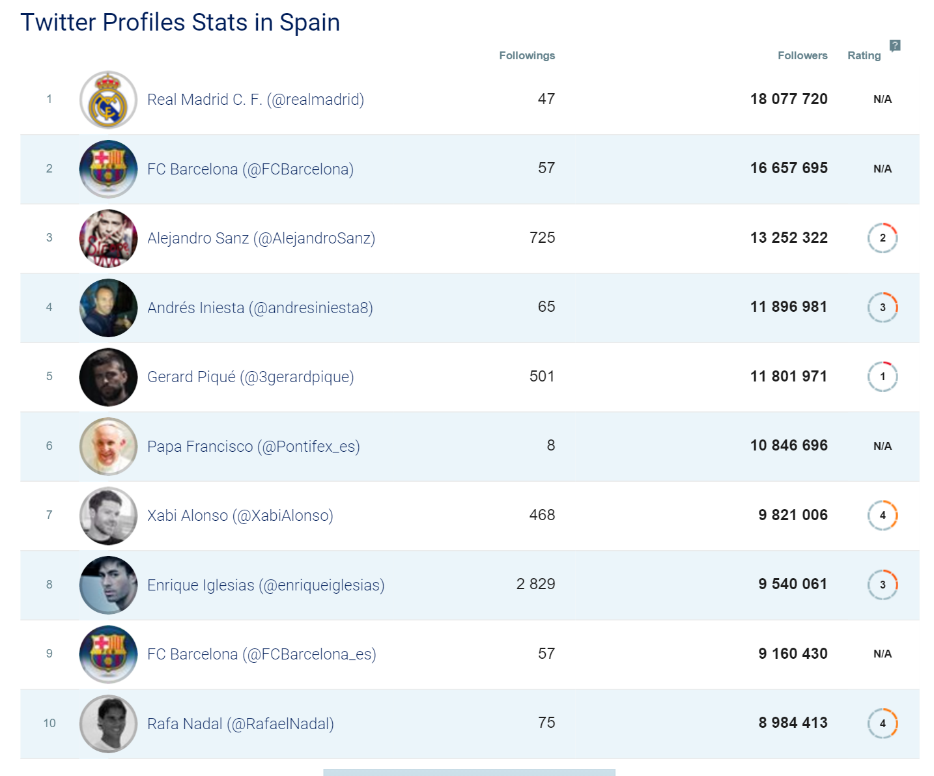Viewport: 934px width, 776px height.
Task: Click followings value 725 for Alejandro Sanz
Action: pyautogui.click(x=542, y=238)
